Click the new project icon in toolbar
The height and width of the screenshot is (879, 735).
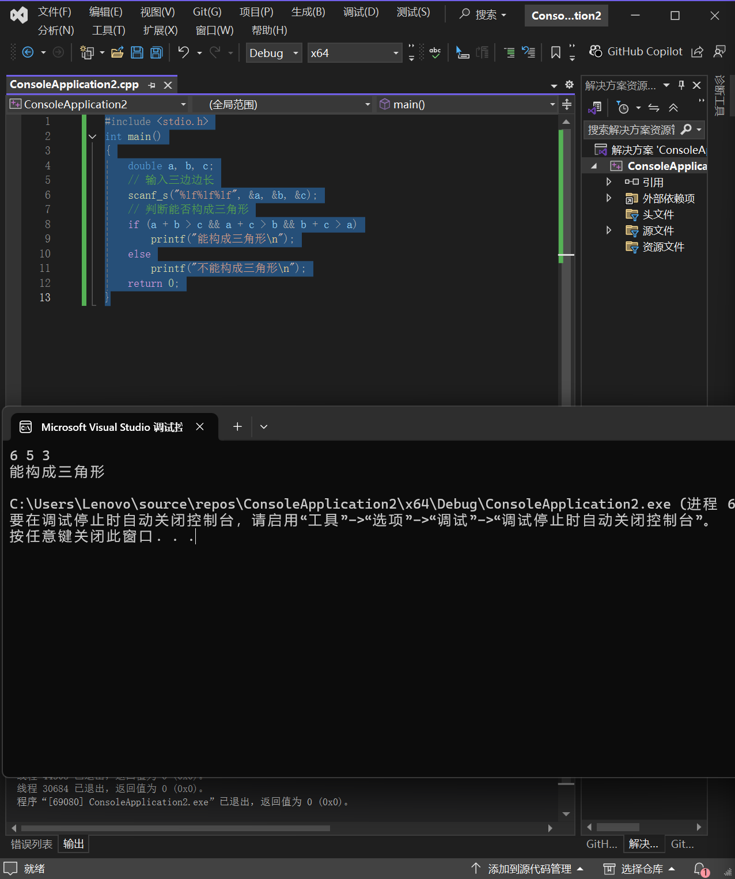[87, 52]
